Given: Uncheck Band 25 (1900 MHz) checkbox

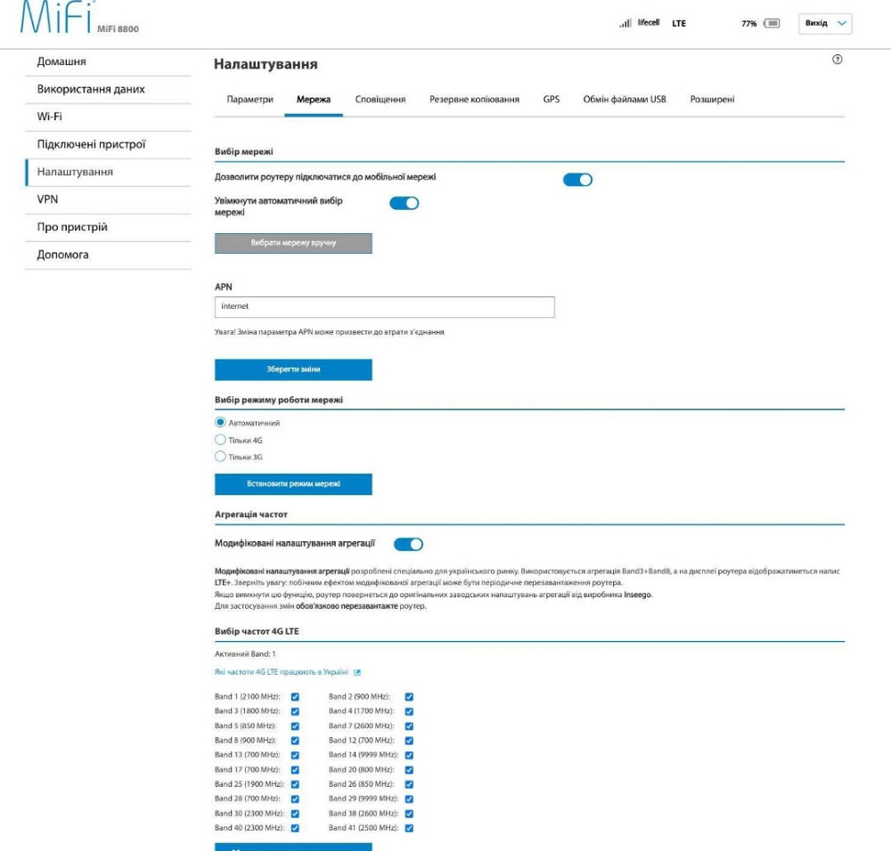Looking at the screenshot, I should [295, 784].
